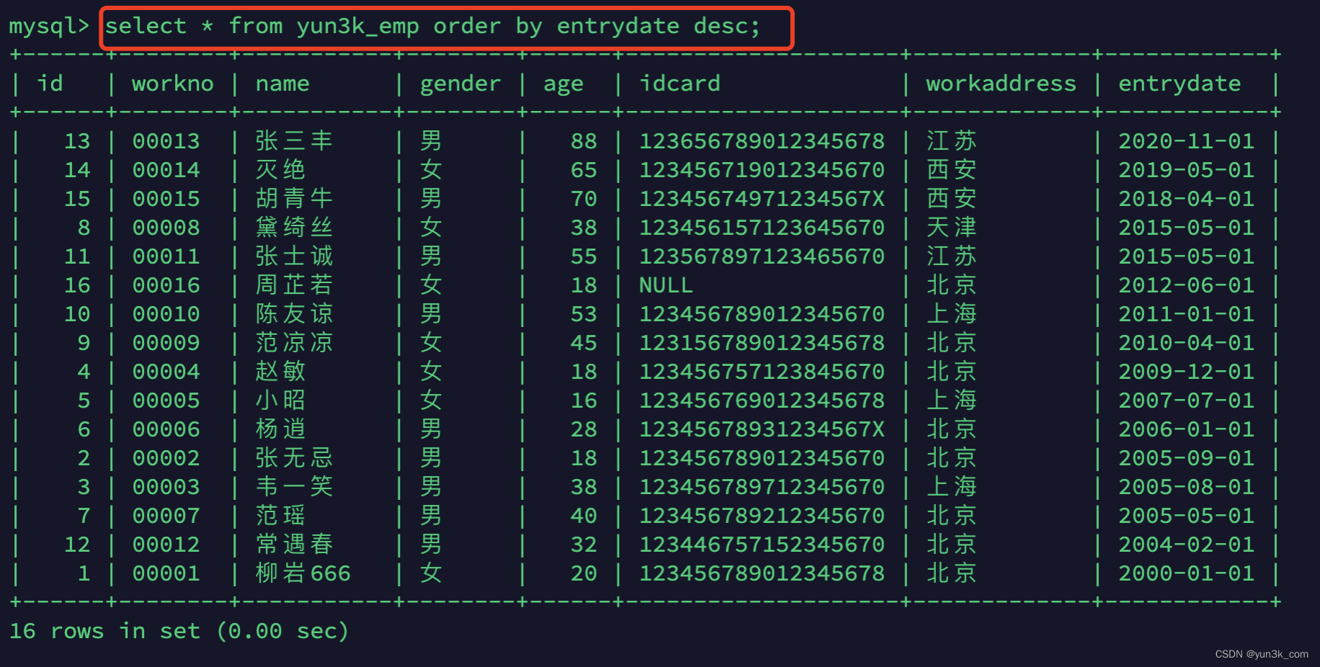Image resolution: width=1320 pixels, height=667 pixels.
Task: Select workno value 00001
Action: coord(166,573)
